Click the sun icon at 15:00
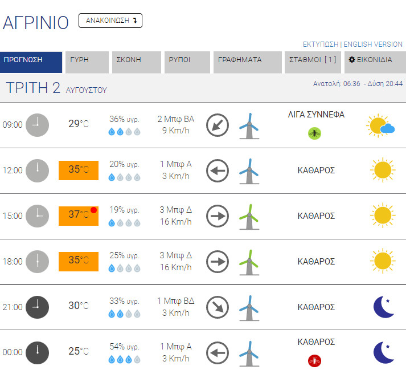The image size is (406, 374). pyautogui.click(x=382, y=216)
